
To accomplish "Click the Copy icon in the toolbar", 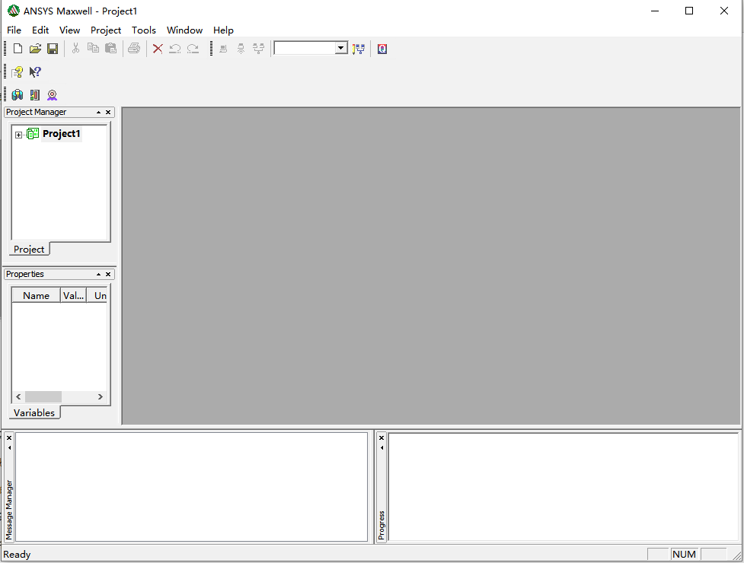I will pos(93,49).
